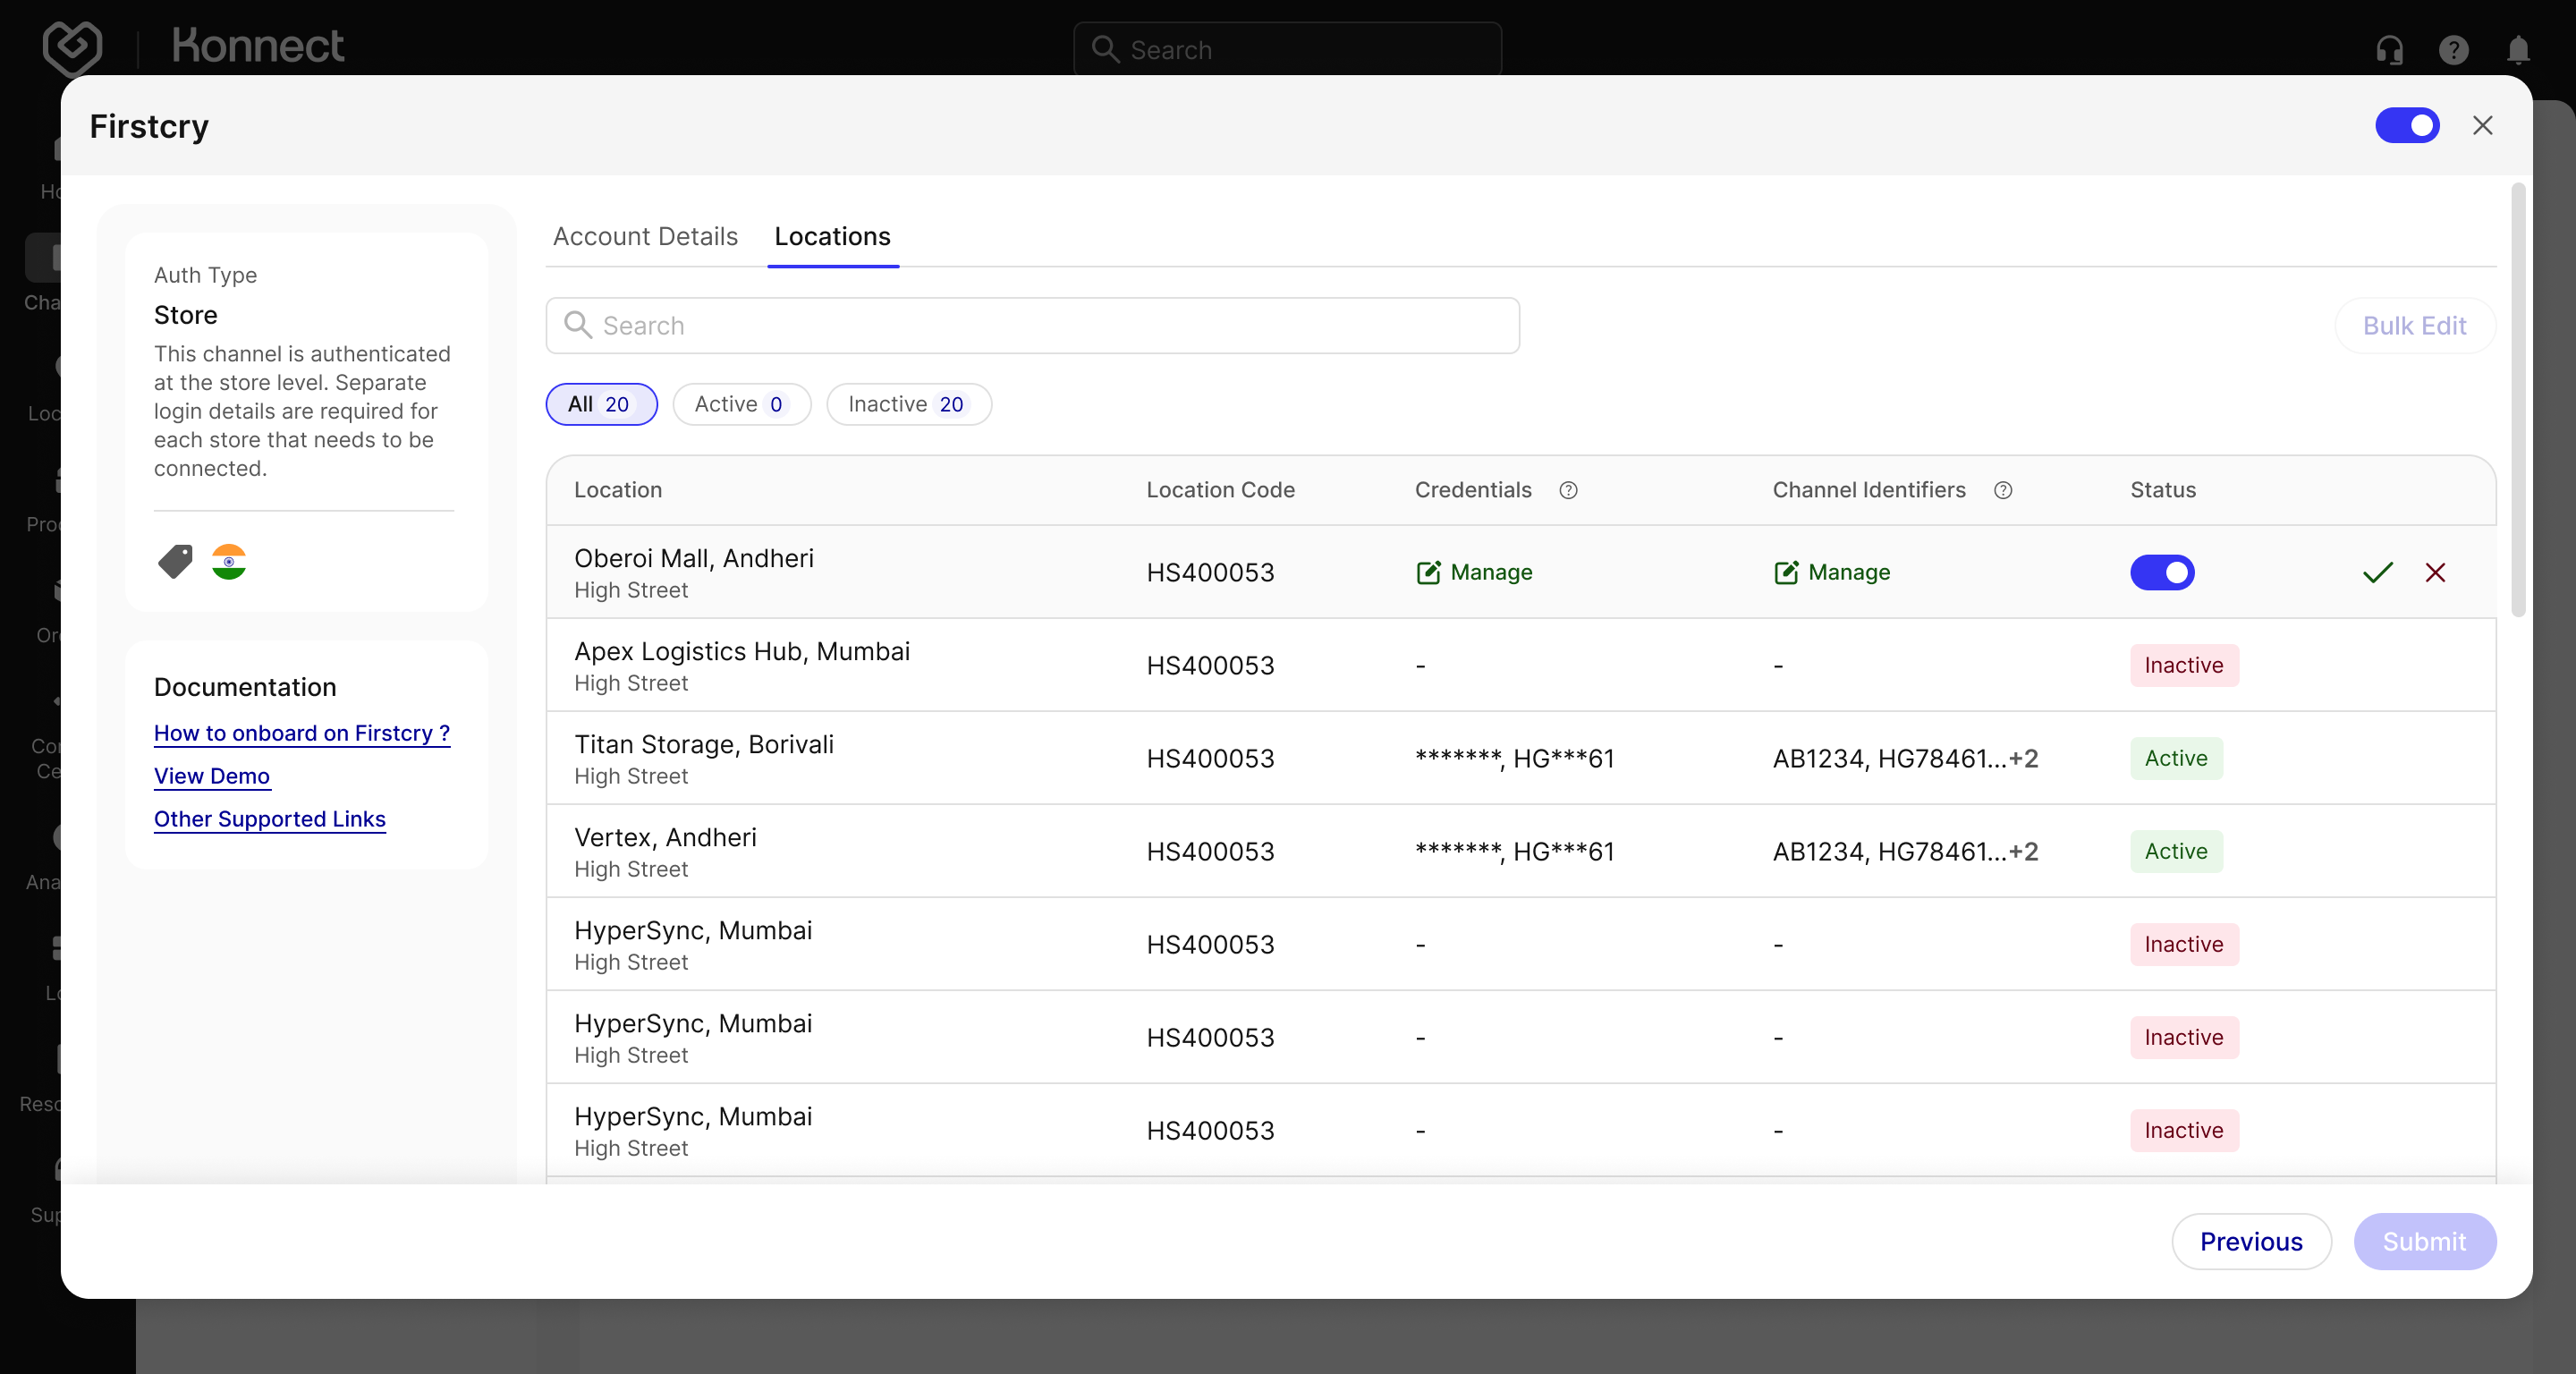The width and height of the screenshot is (2576, 1374).
Task: Cancel Oberoi Mall row edit with red X
Action: [x=2435, y=572]
